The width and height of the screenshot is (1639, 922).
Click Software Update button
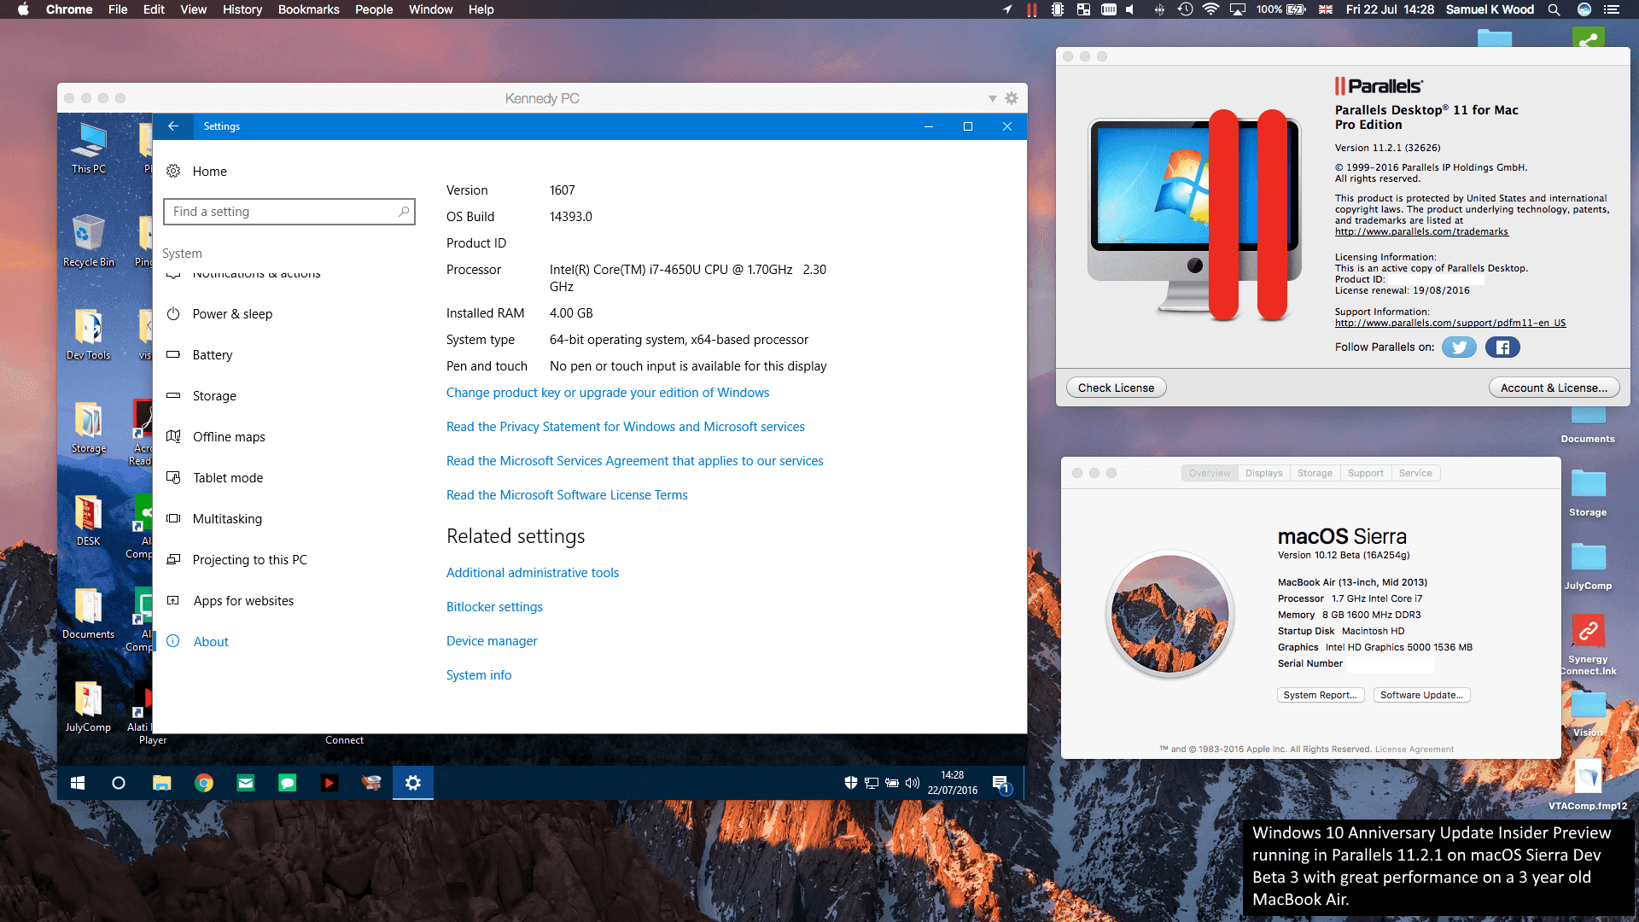pyautogui.click(x=1421, y=695)
